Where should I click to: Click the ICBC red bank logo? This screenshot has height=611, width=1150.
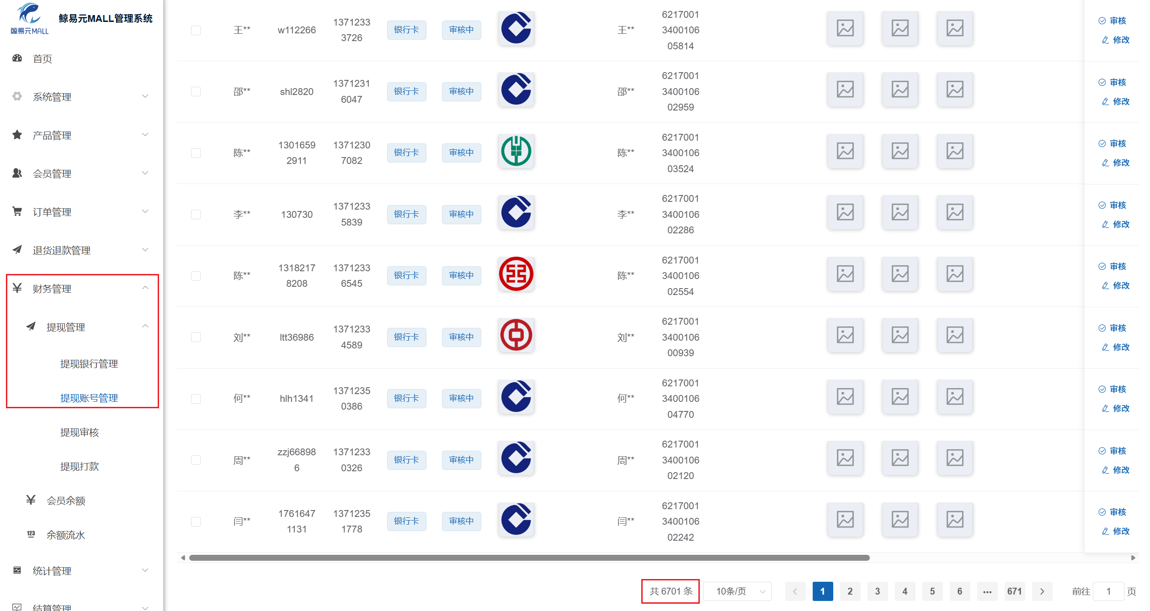516,274
